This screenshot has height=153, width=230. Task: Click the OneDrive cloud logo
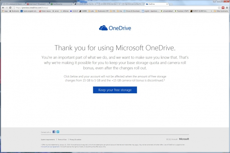(115, 28)
